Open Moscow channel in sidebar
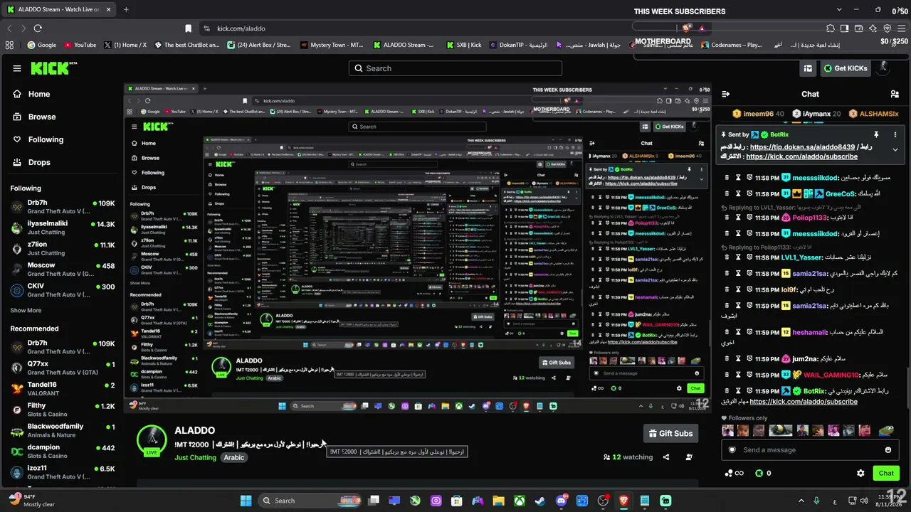This screenshot has width=911, height=512. point(63,270)
